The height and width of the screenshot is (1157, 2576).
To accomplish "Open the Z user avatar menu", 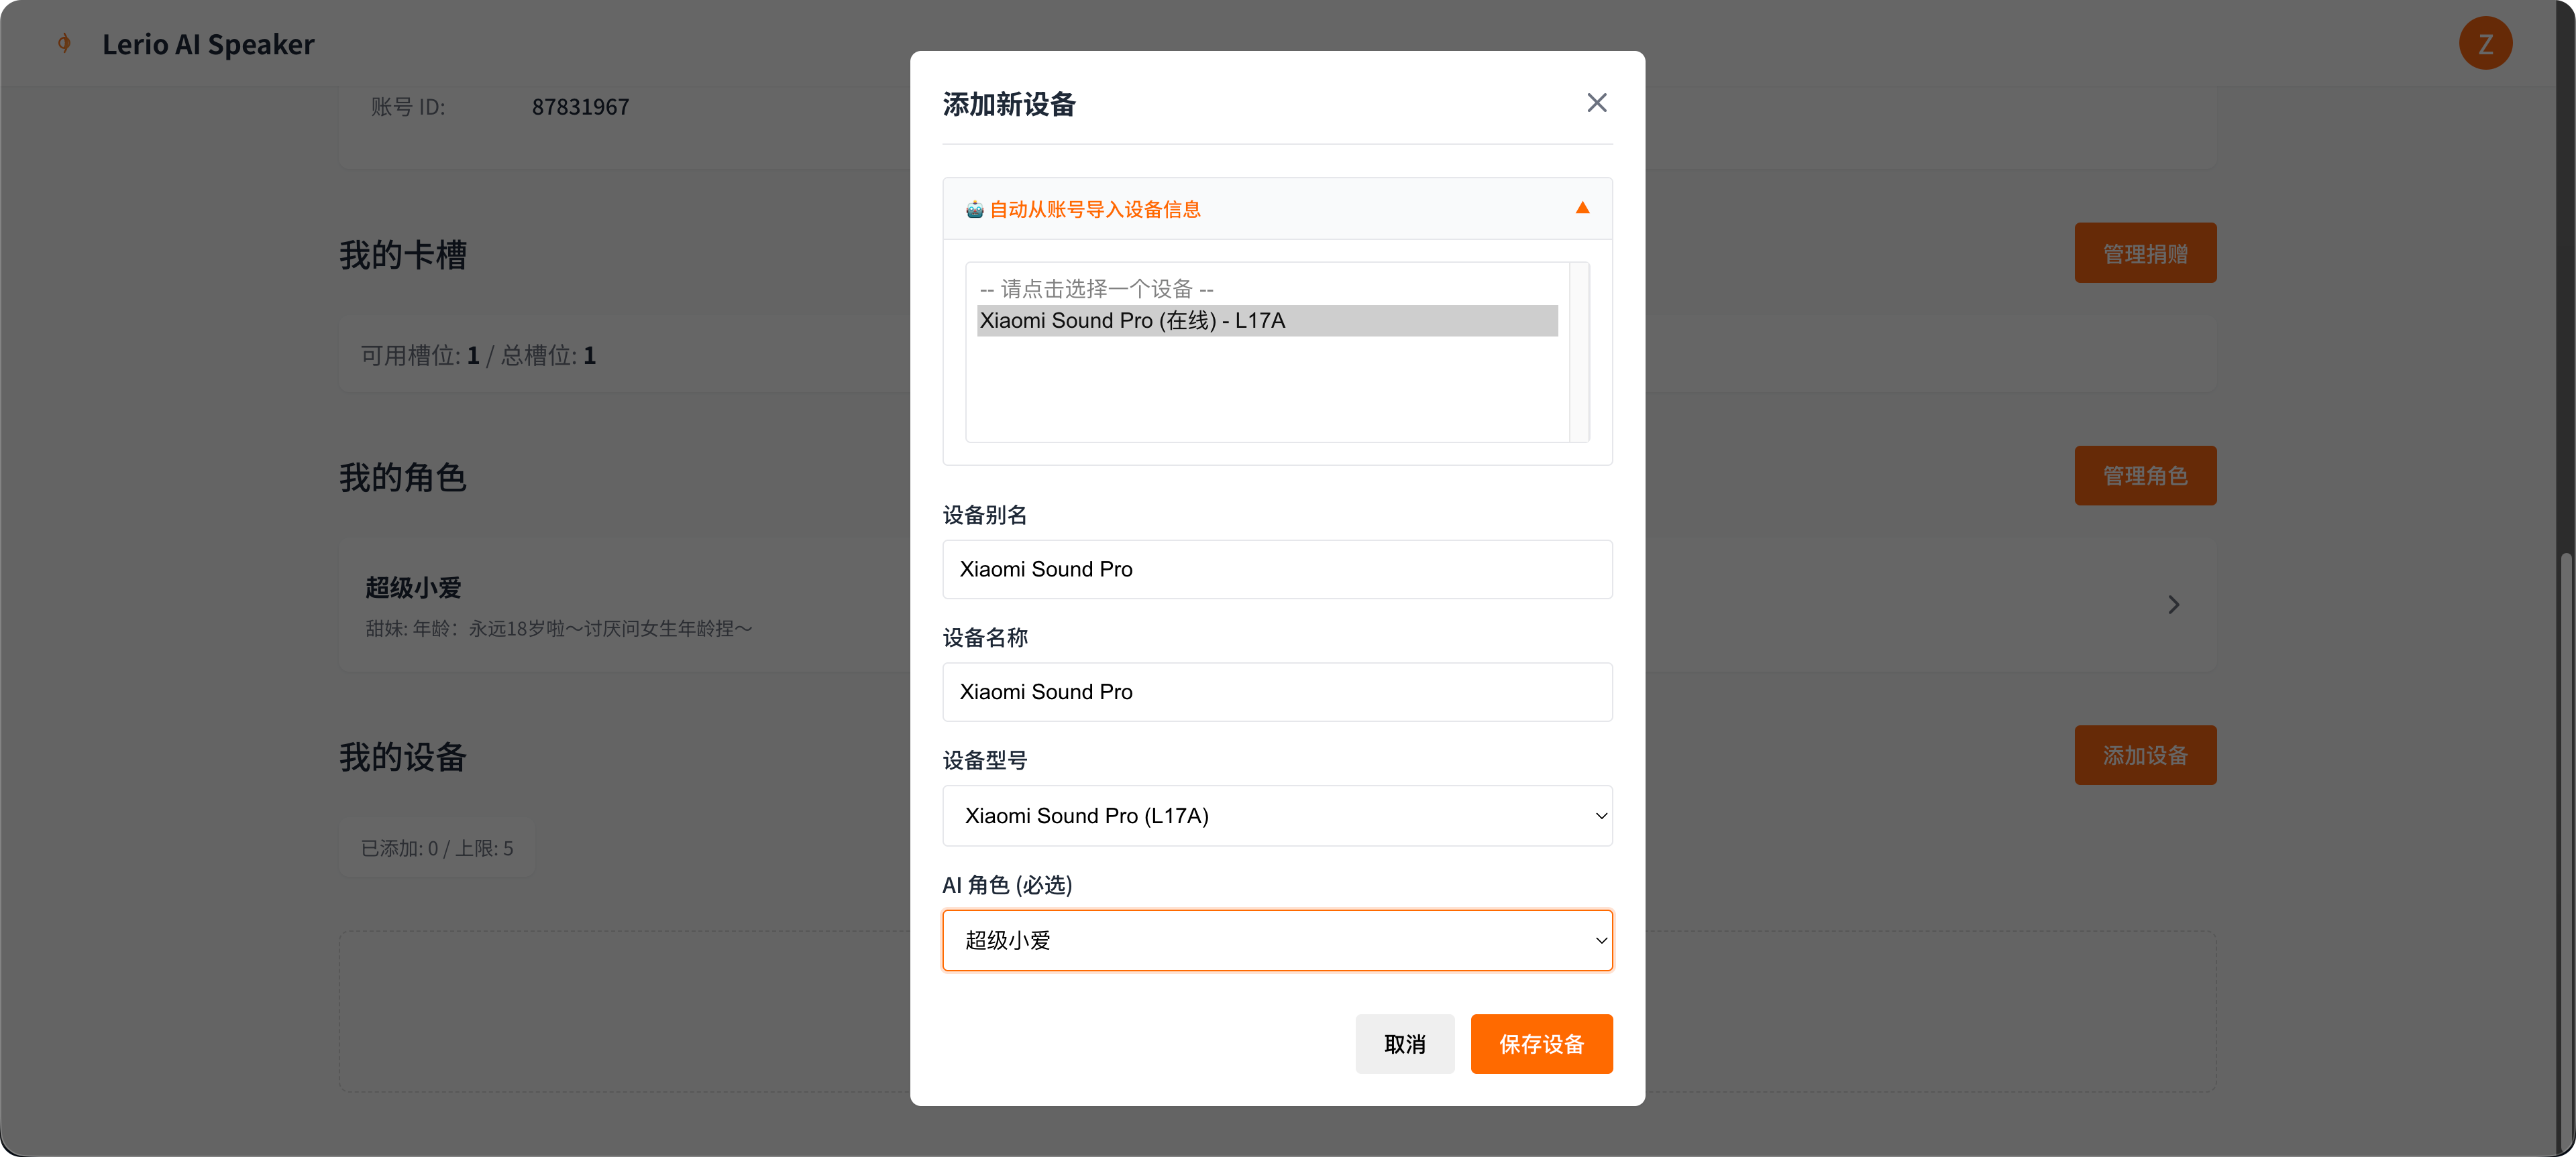I will pyautogui.click(x=2485, y=44).
